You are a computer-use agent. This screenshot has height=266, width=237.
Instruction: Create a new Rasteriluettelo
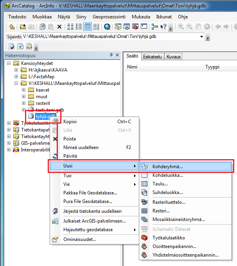coord(185,202)
